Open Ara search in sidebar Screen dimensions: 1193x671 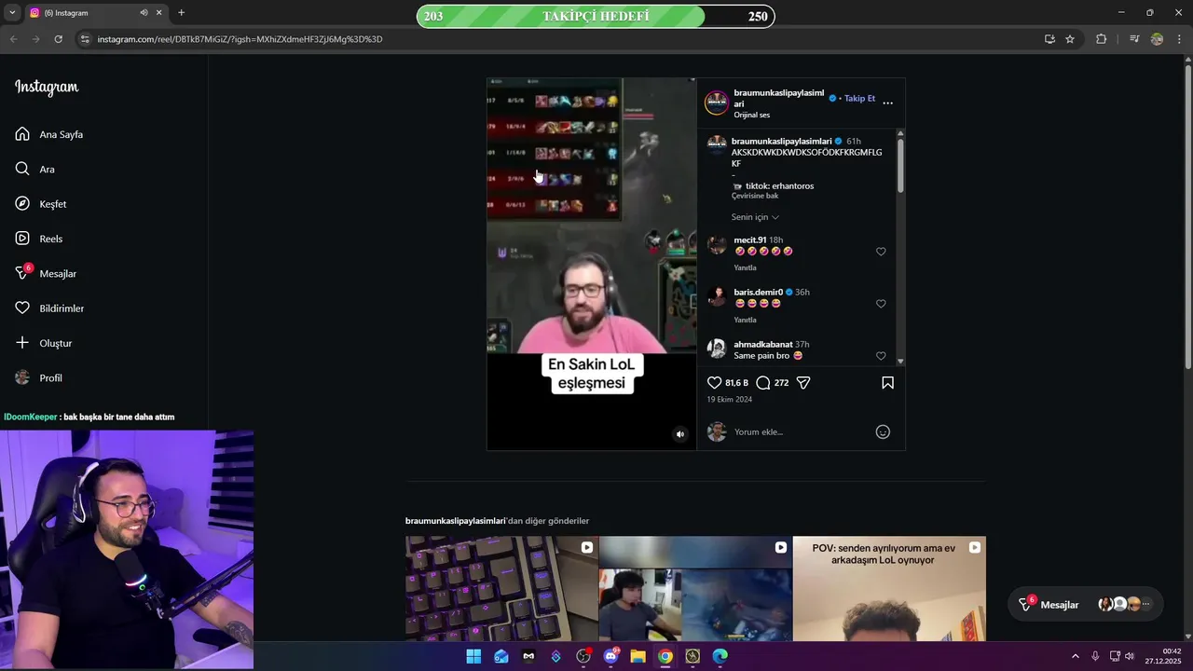(35, 169)
